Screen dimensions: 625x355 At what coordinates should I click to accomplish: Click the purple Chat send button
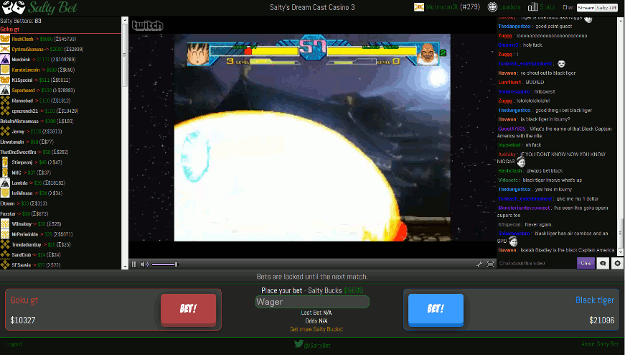tap(586, 263)
